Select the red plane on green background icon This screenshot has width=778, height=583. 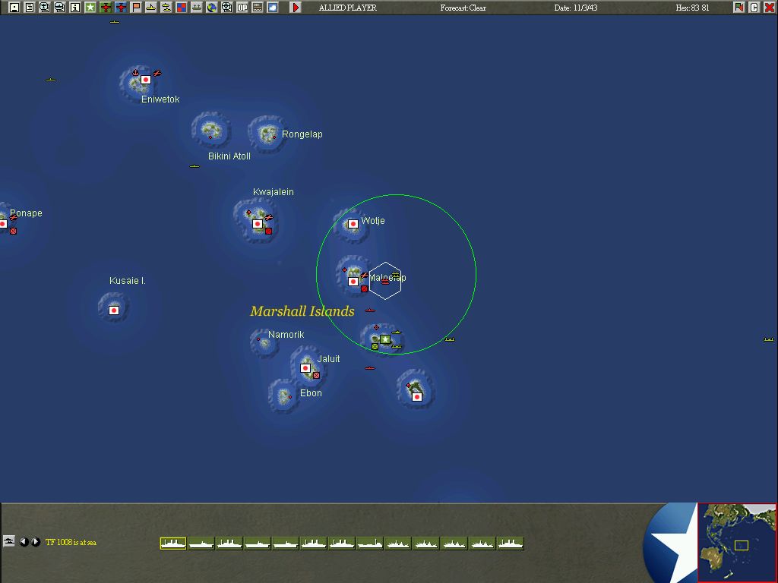point(106,8)
